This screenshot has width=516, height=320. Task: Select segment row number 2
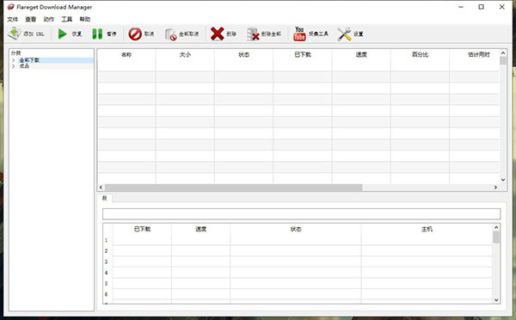tap(106, 251)
